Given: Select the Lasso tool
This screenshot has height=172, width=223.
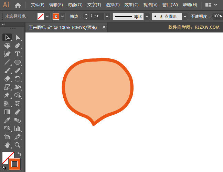Looking at the screenshot, I should [x=7, y=46].
